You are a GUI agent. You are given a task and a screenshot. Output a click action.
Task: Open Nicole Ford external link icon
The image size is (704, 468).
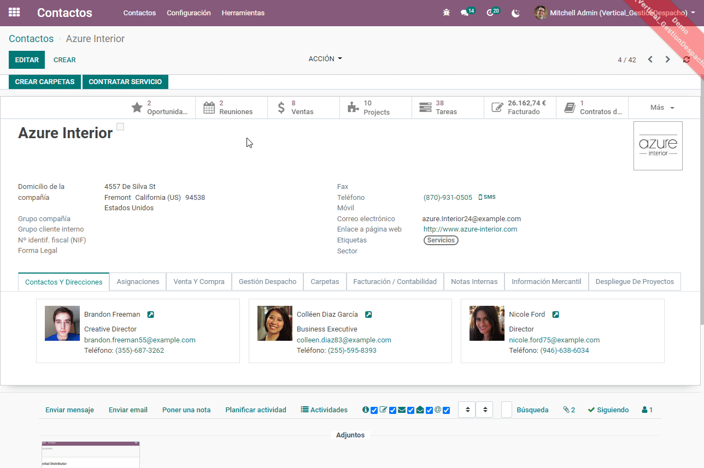coord(555,315)
